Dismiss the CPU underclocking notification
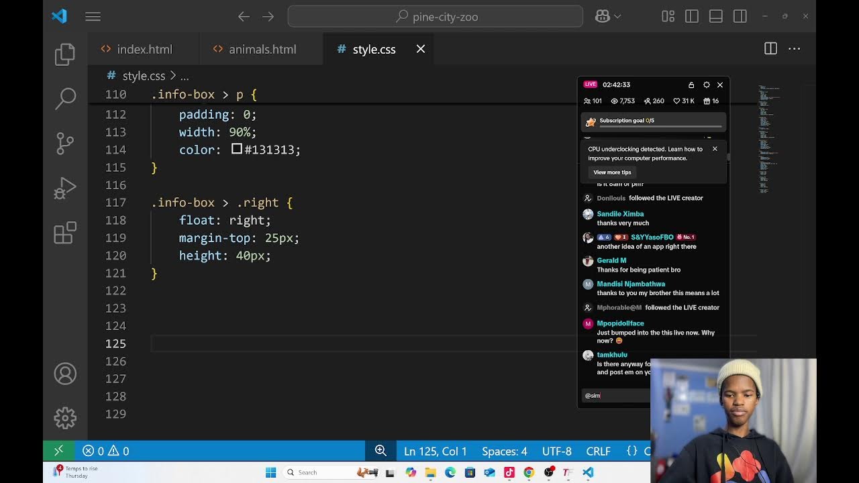 (x=715, y=149)
